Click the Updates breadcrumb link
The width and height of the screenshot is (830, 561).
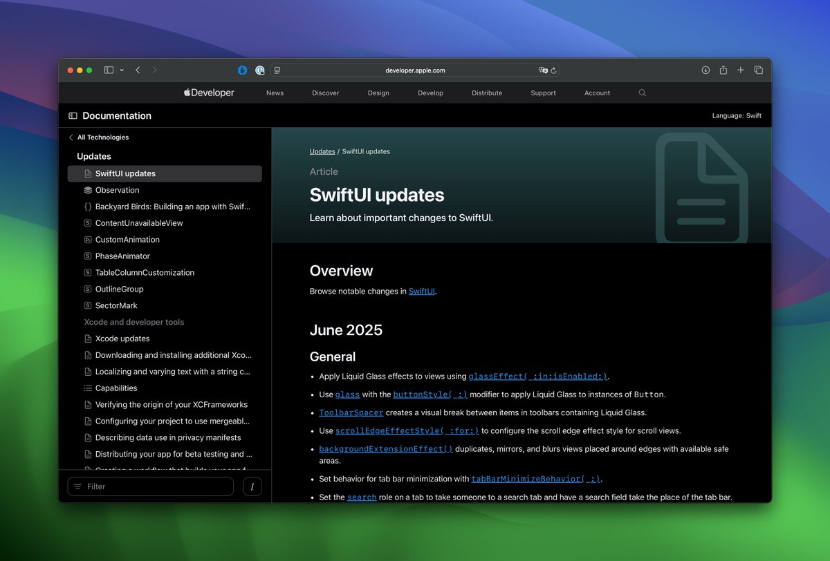322,151
